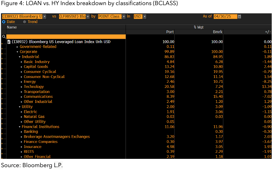
Task: Open the calendar picker next to As of date
Action: pyautogui.click(x=239, y=16)
